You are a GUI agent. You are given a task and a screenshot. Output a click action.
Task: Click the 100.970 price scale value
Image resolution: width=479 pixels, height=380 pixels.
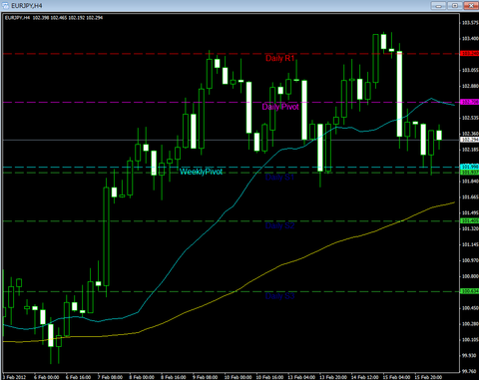(470, 261)
